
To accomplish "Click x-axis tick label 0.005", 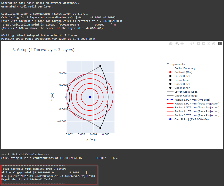I will [106, 134].
